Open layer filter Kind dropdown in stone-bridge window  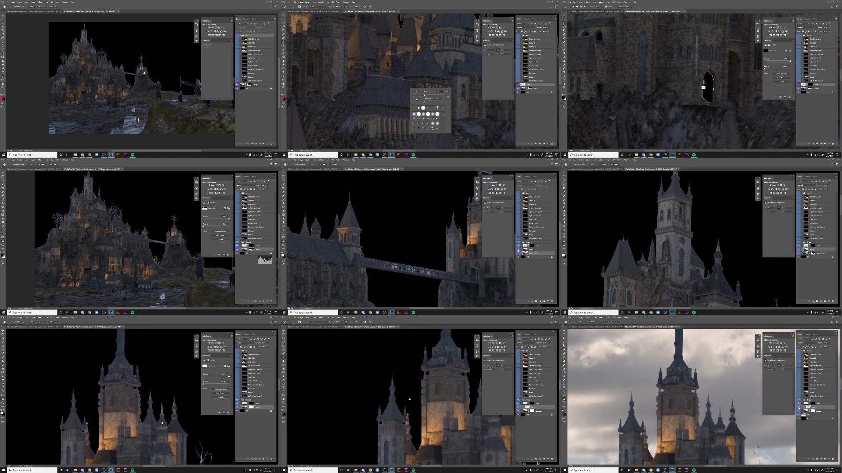pos(523,181)
